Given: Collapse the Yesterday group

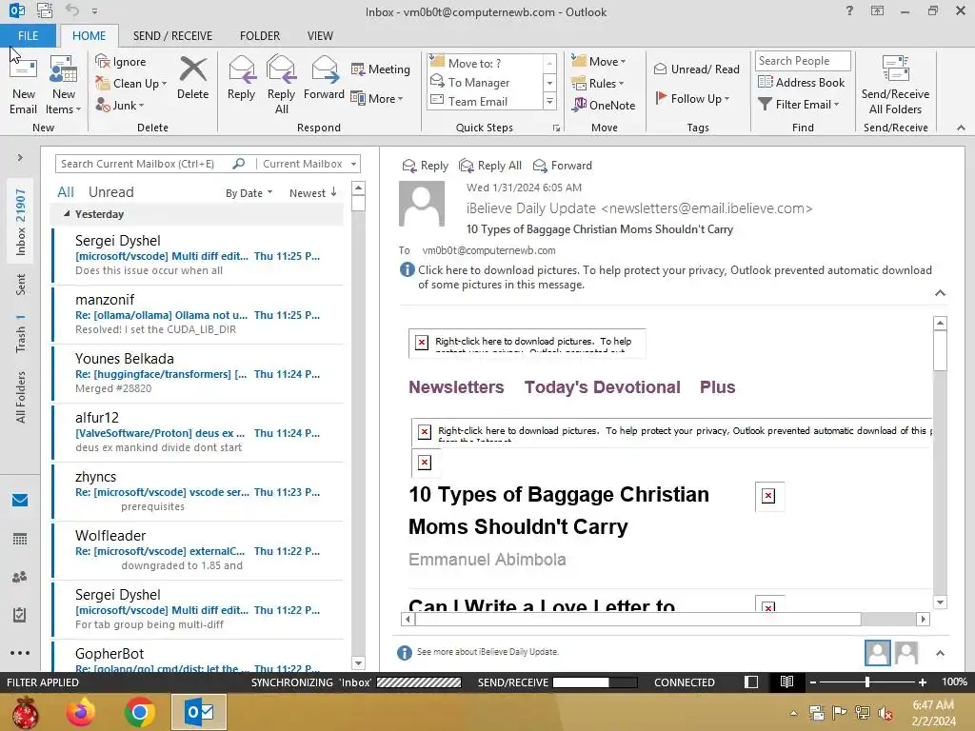Looking at the screenshot, I should tap(67, 214).
